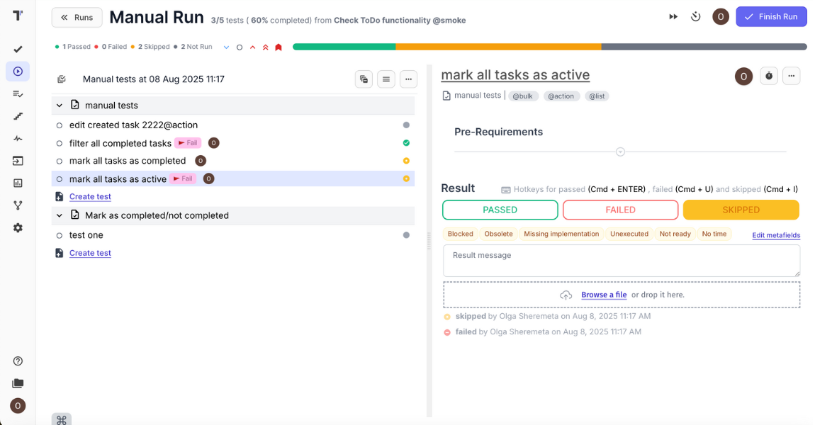Enable the red bookmark filter in the status row
815x425 pixels.
pyautogui.click(x=278, y=46)
